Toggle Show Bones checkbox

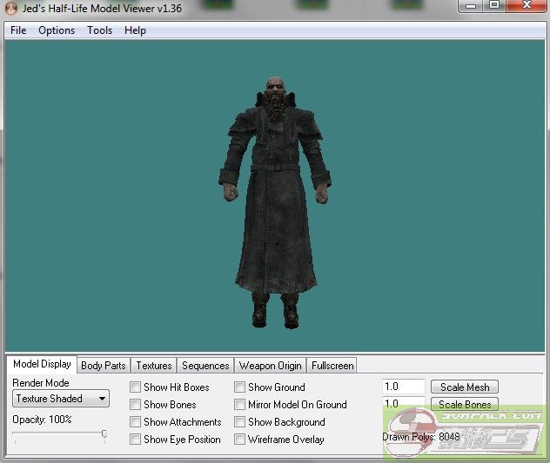pos(136,405)
